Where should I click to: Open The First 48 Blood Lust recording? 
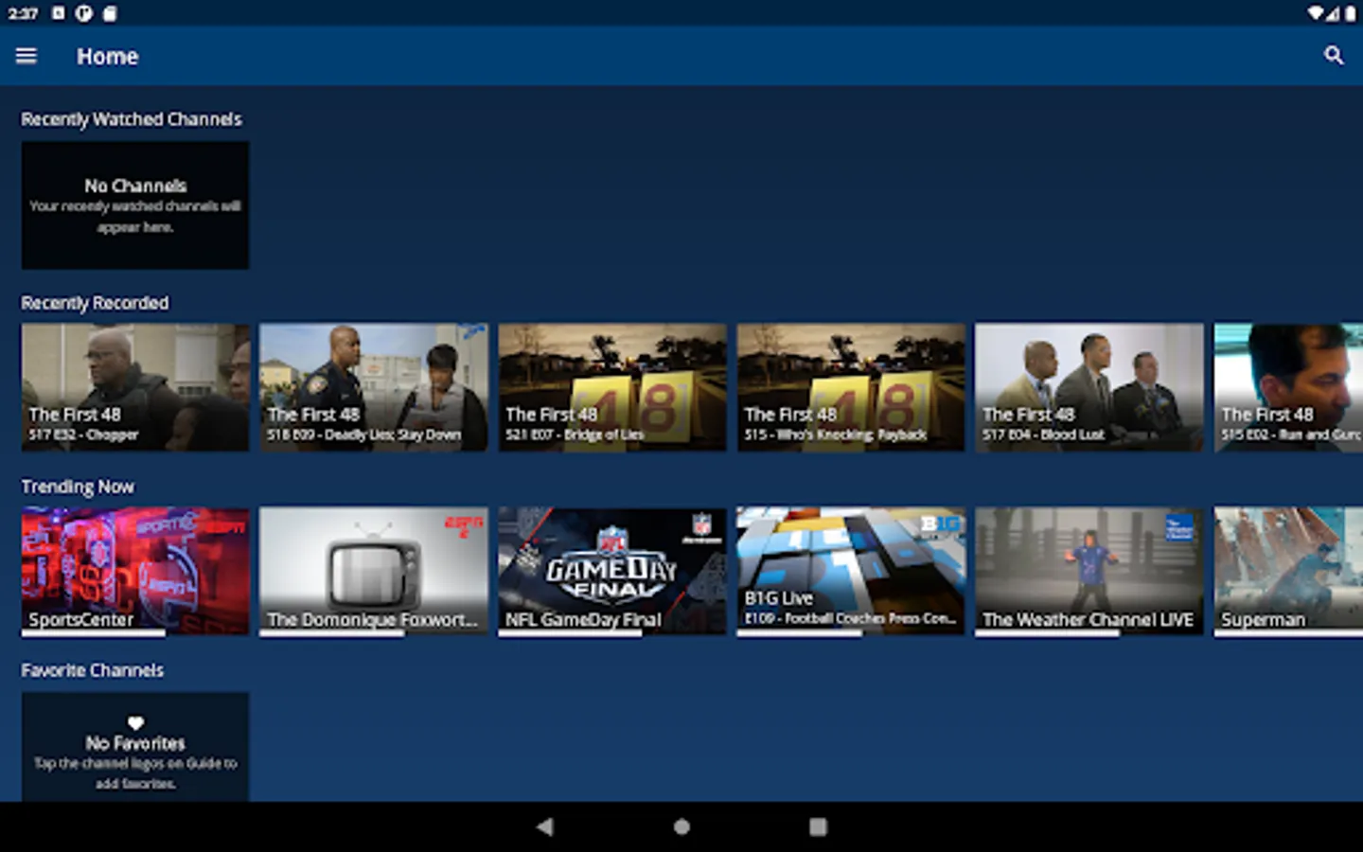pyautogui.click(x=1089, y=387)
